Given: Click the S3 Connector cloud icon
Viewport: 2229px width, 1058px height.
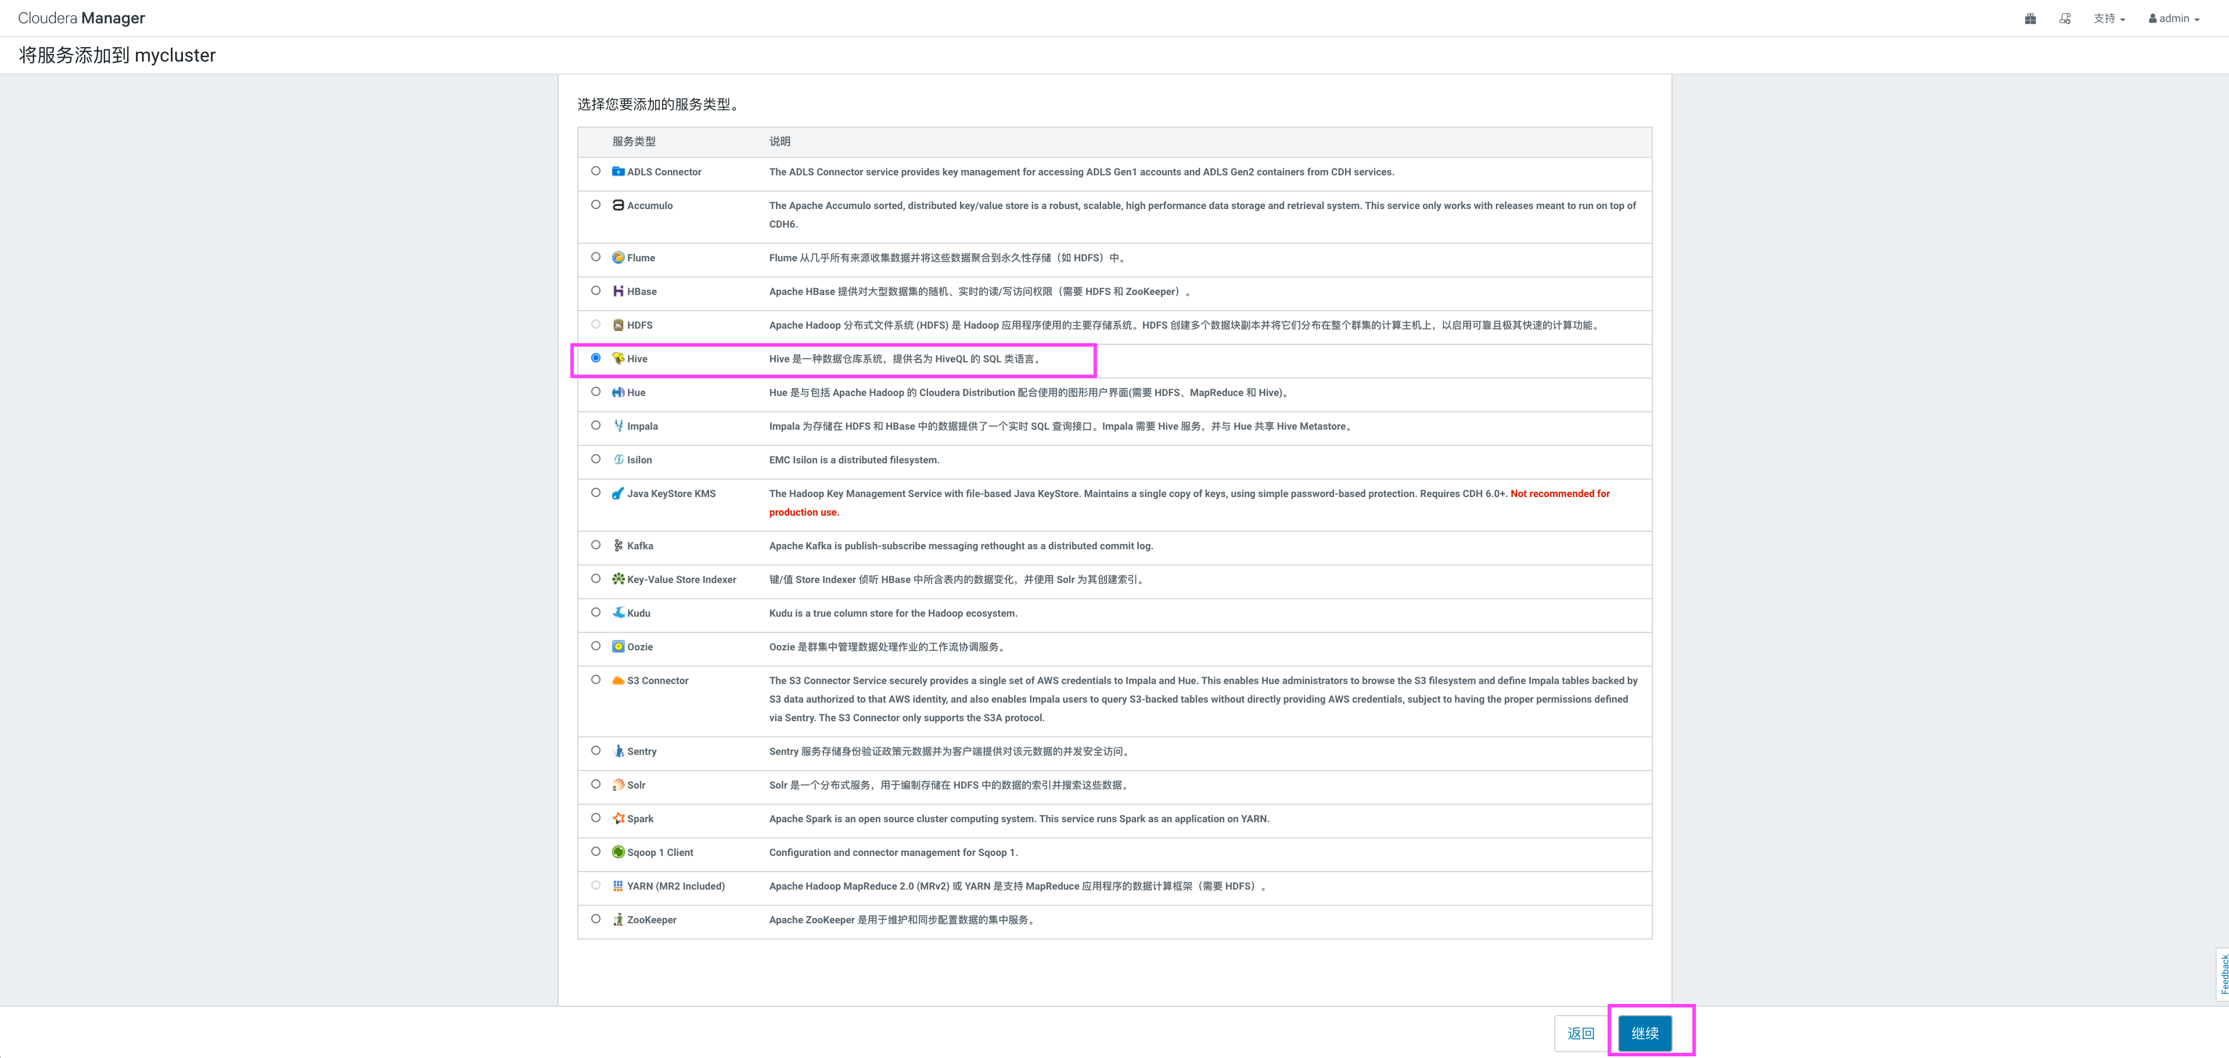Looking at the screenshot, I should [618, 681].
